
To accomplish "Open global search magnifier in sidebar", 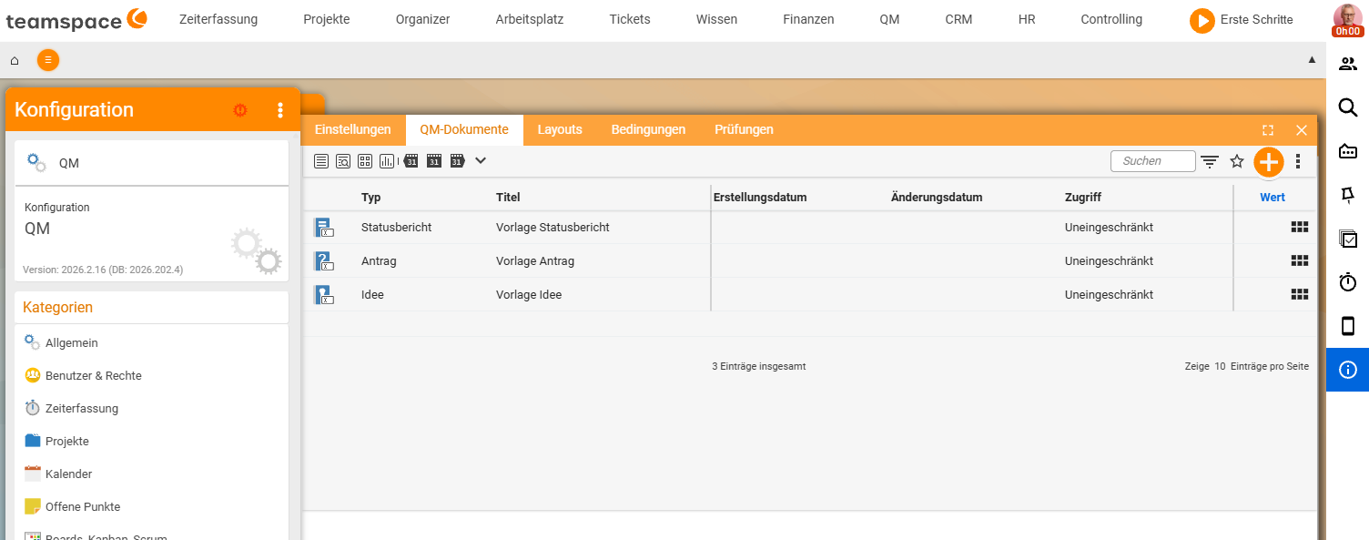I will (x=1348, y=107).
